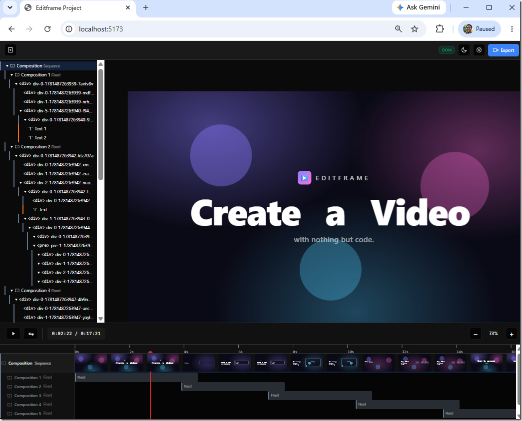Collapse div-0-1781487263939-7avtv8v node
Image resolution: width=522 pixels, height=421 pixels.
coord(16,84)
